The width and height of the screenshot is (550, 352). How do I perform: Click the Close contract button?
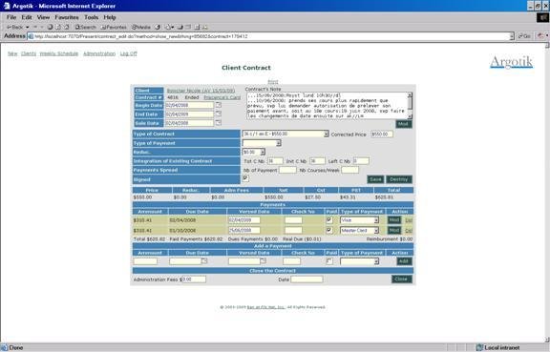401,280
